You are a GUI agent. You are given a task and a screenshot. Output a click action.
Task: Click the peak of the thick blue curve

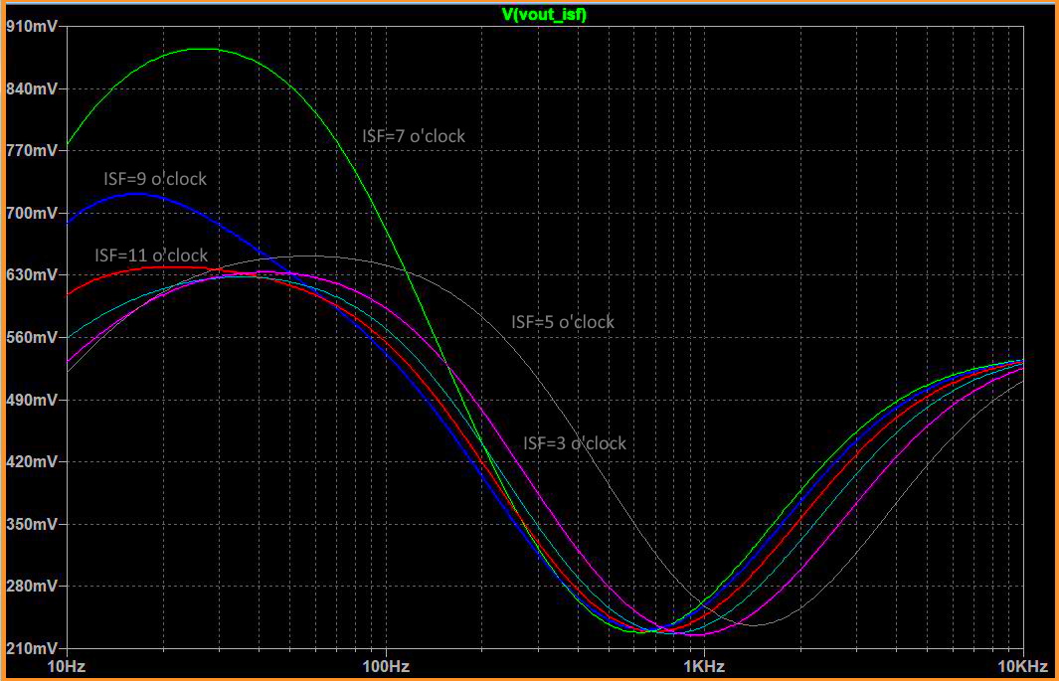(135, 194)
